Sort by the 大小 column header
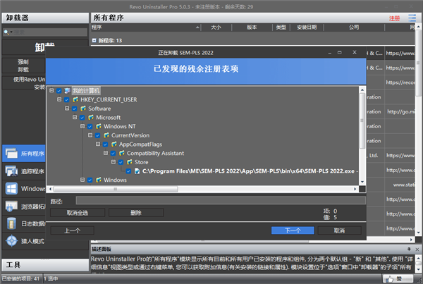The image size is (423, 284). point(216,27)
